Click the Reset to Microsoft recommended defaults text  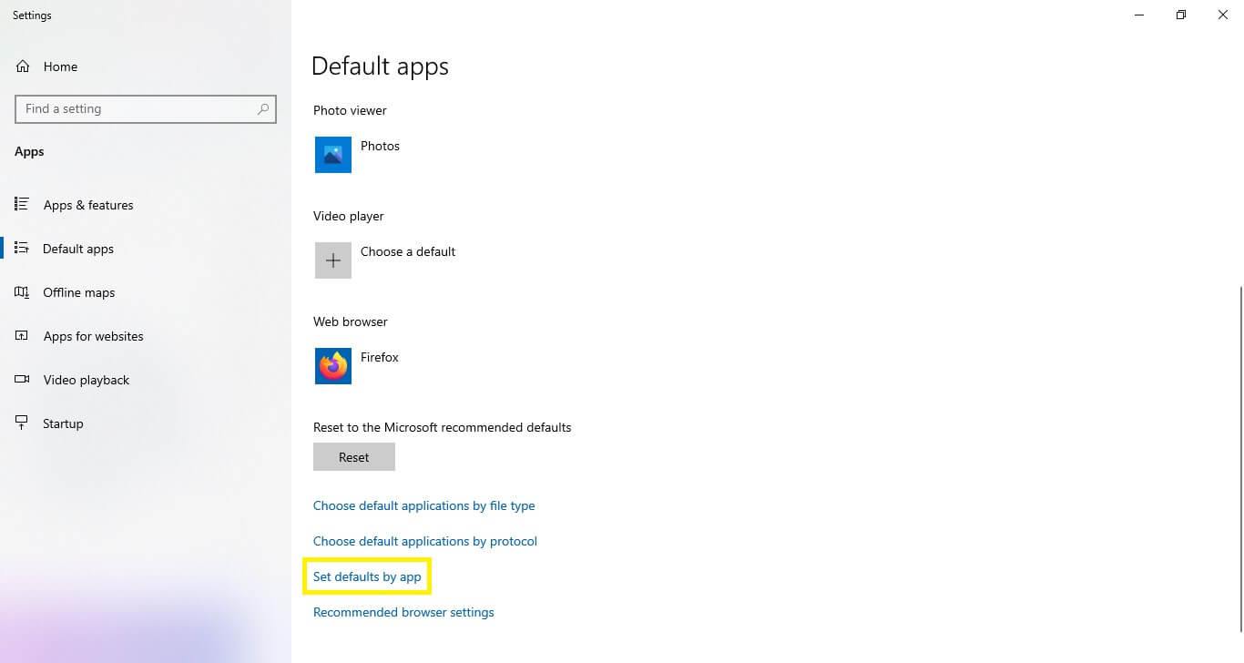443,427
